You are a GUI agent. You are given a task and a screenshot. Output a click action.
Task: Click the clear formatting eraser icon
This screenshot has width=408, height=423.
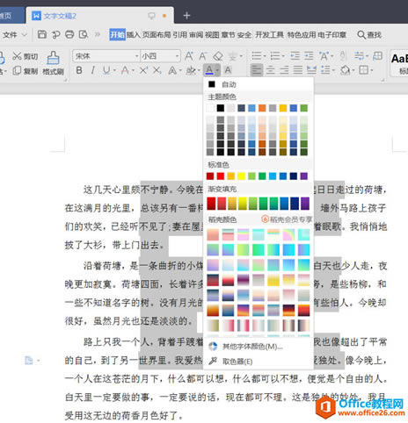[x=218, y=56]
